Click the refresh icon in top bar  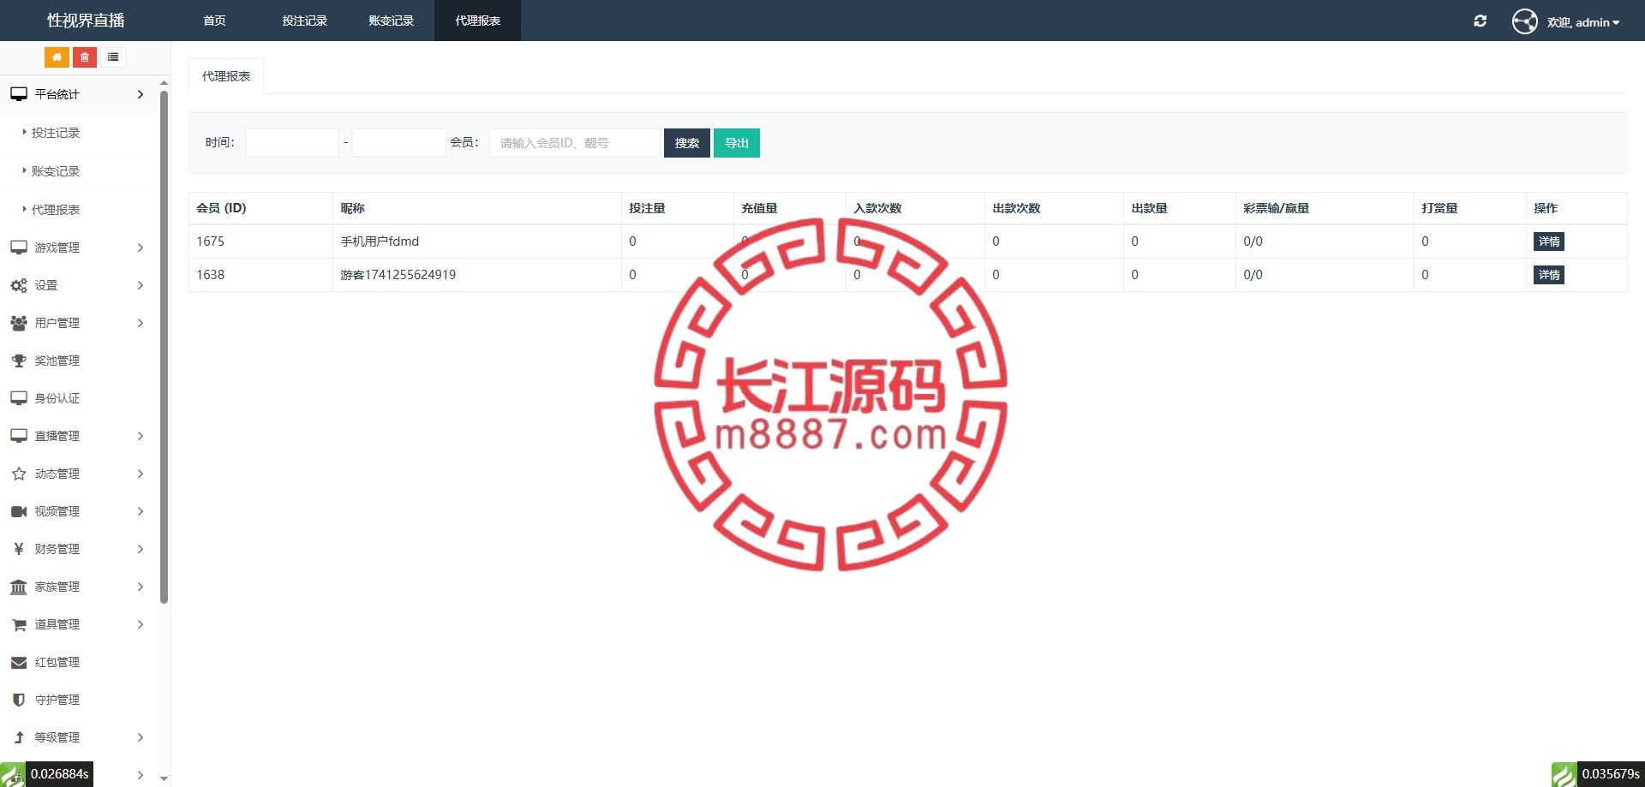coord(1480,21)
